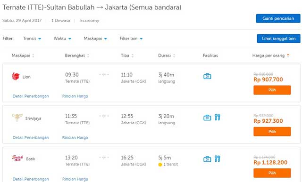The width and height of the screenshot is (302, 182).
Task: Click baggage icon on Lion flight row
Action: pos(207,76)
